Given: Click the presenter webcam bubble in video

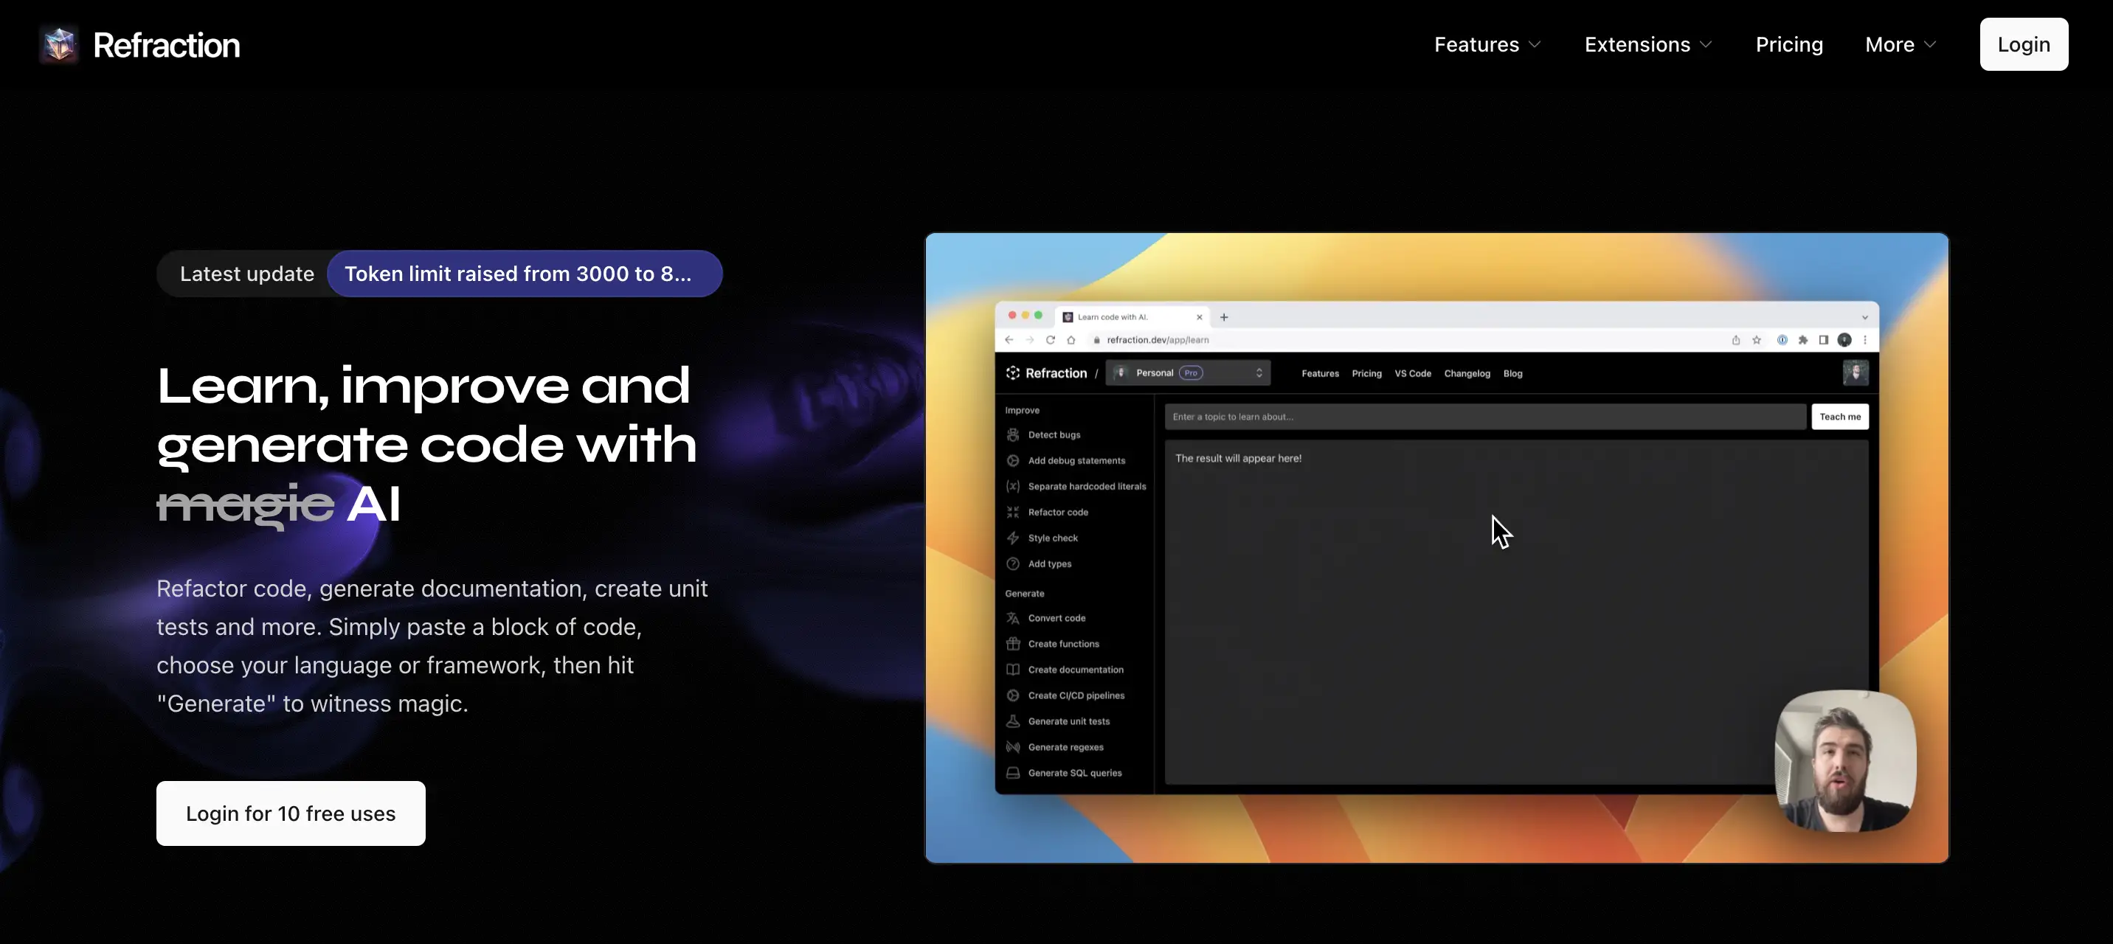Looking at the screenshot, I should click(1844, 760).
